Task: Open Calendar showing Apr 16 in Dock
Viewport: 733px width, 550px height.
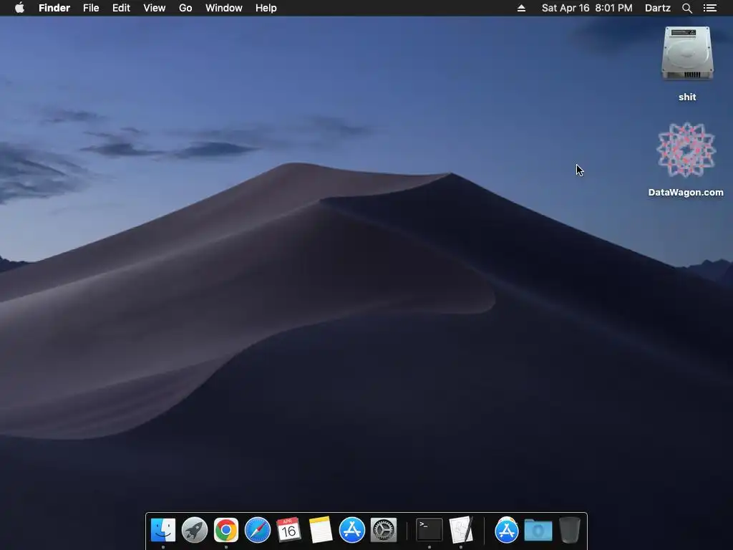Action: pos(288,530)
